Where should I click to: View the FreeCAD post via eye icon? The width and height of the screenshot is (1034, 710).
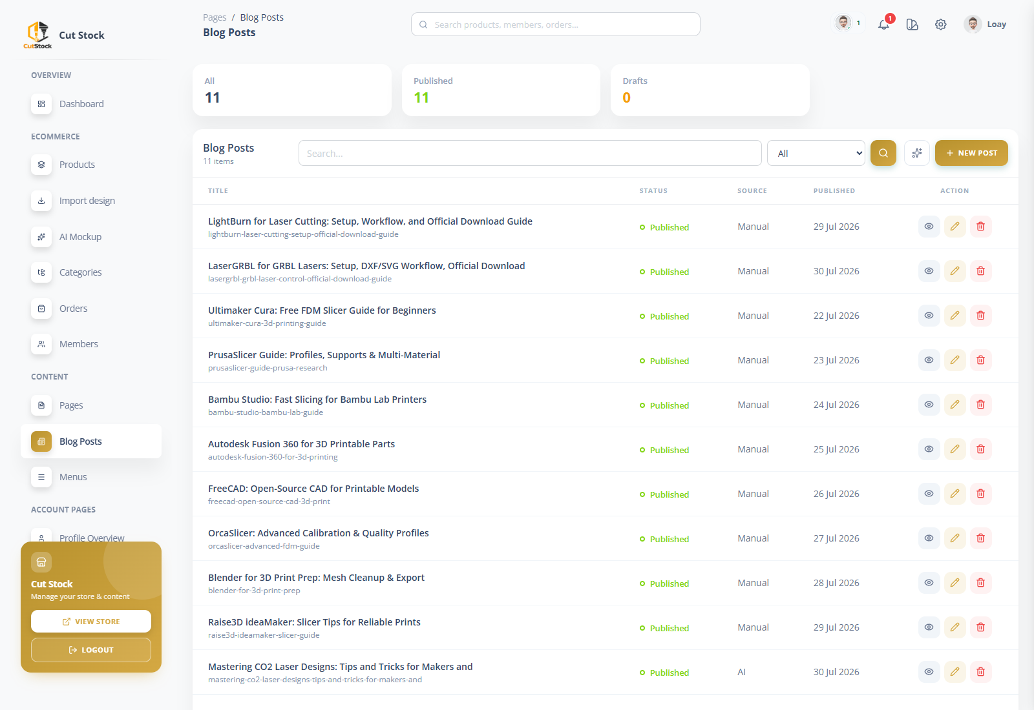coord(929,494)
